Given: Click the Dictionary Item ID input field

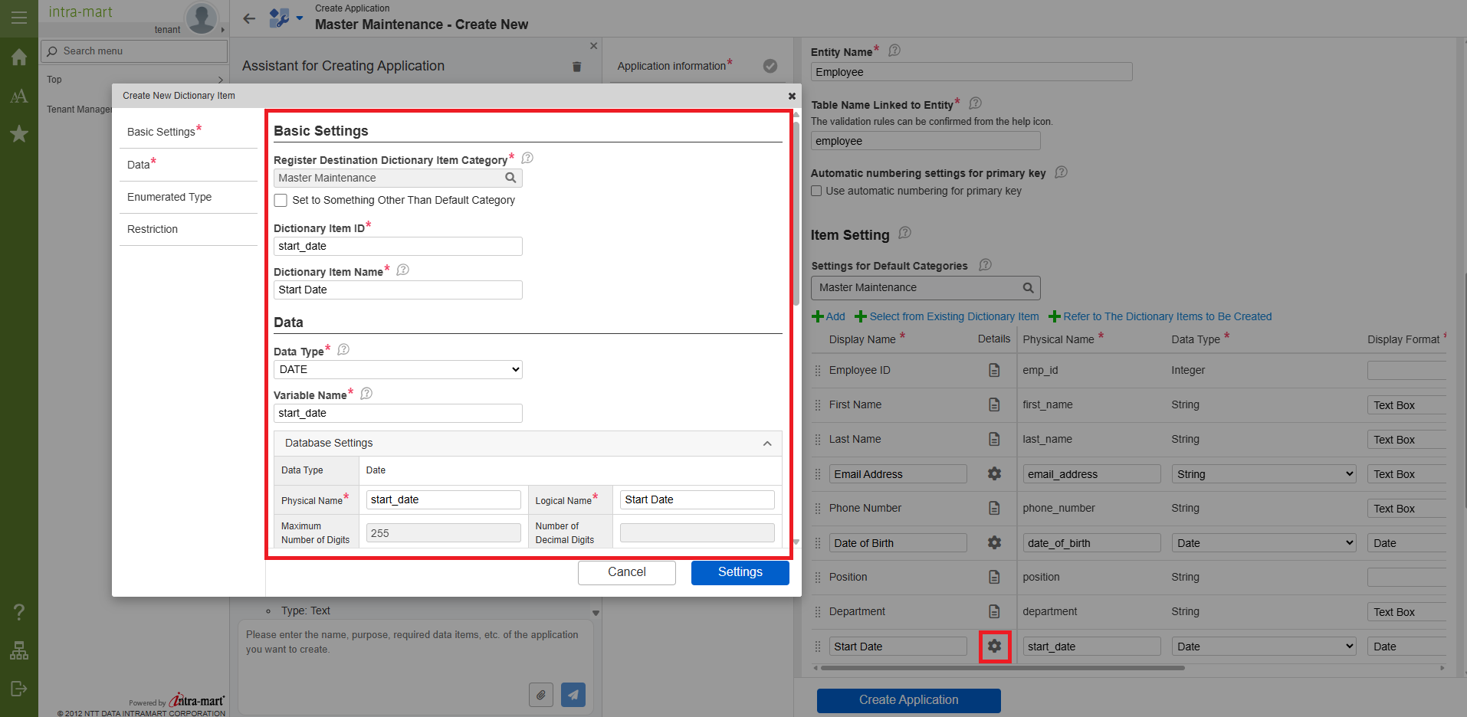Looking at the screenshot, I should [398, 246].
